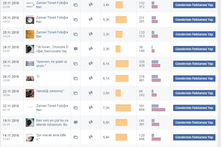This screenshot has height=147, width=221.
Task: Click orange reach bar for the 7,3K post
Action: 123,108
